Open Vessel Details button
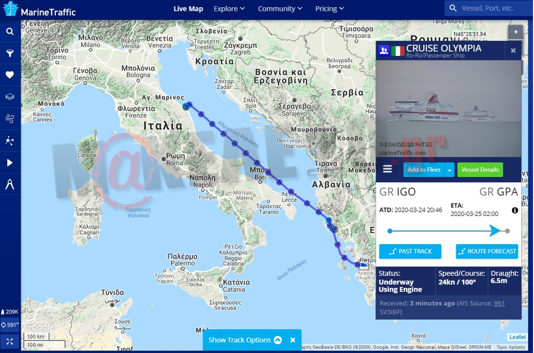Image resolution: width=534 pixels, height=353 pixels. tap(480, 170)
